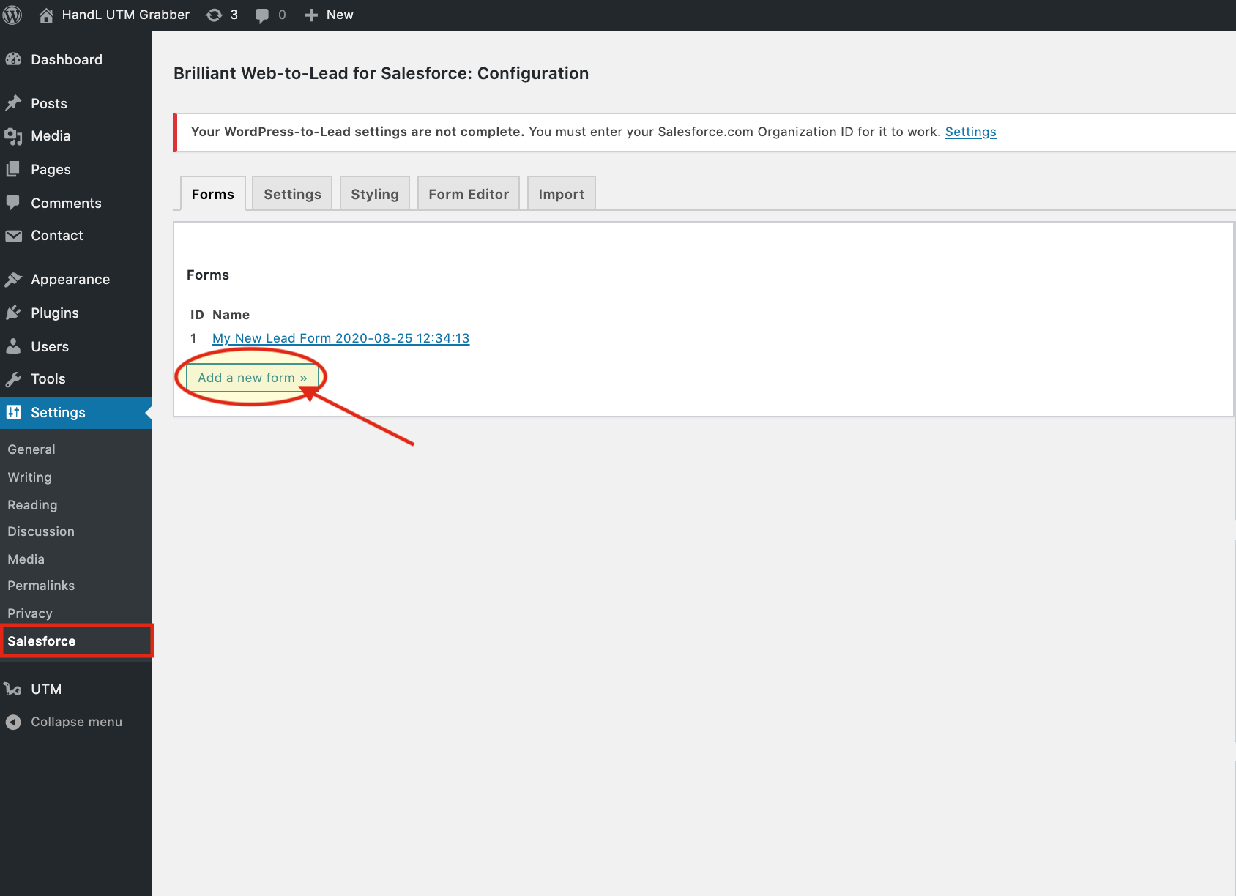Image resolution: width=1236 pixels, height=896 pixels.
Task: Click Add a new form button
Action: coord(252,378)
